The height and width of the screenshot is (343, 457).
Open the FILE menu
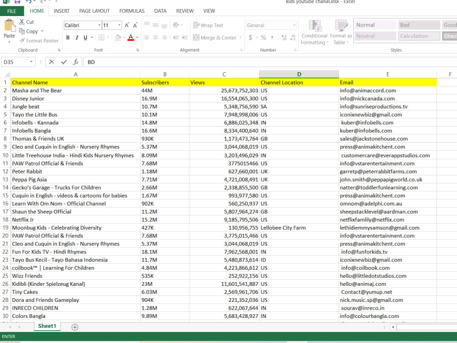(12, 11)
